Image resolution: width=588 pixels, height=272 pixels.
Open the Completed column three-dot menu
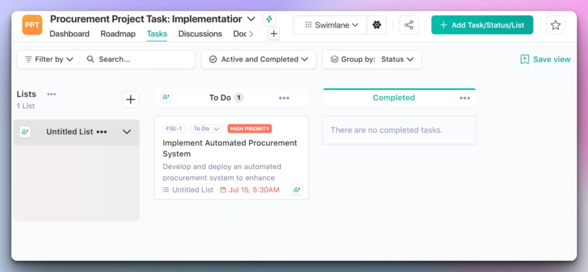tap(465, 98)
